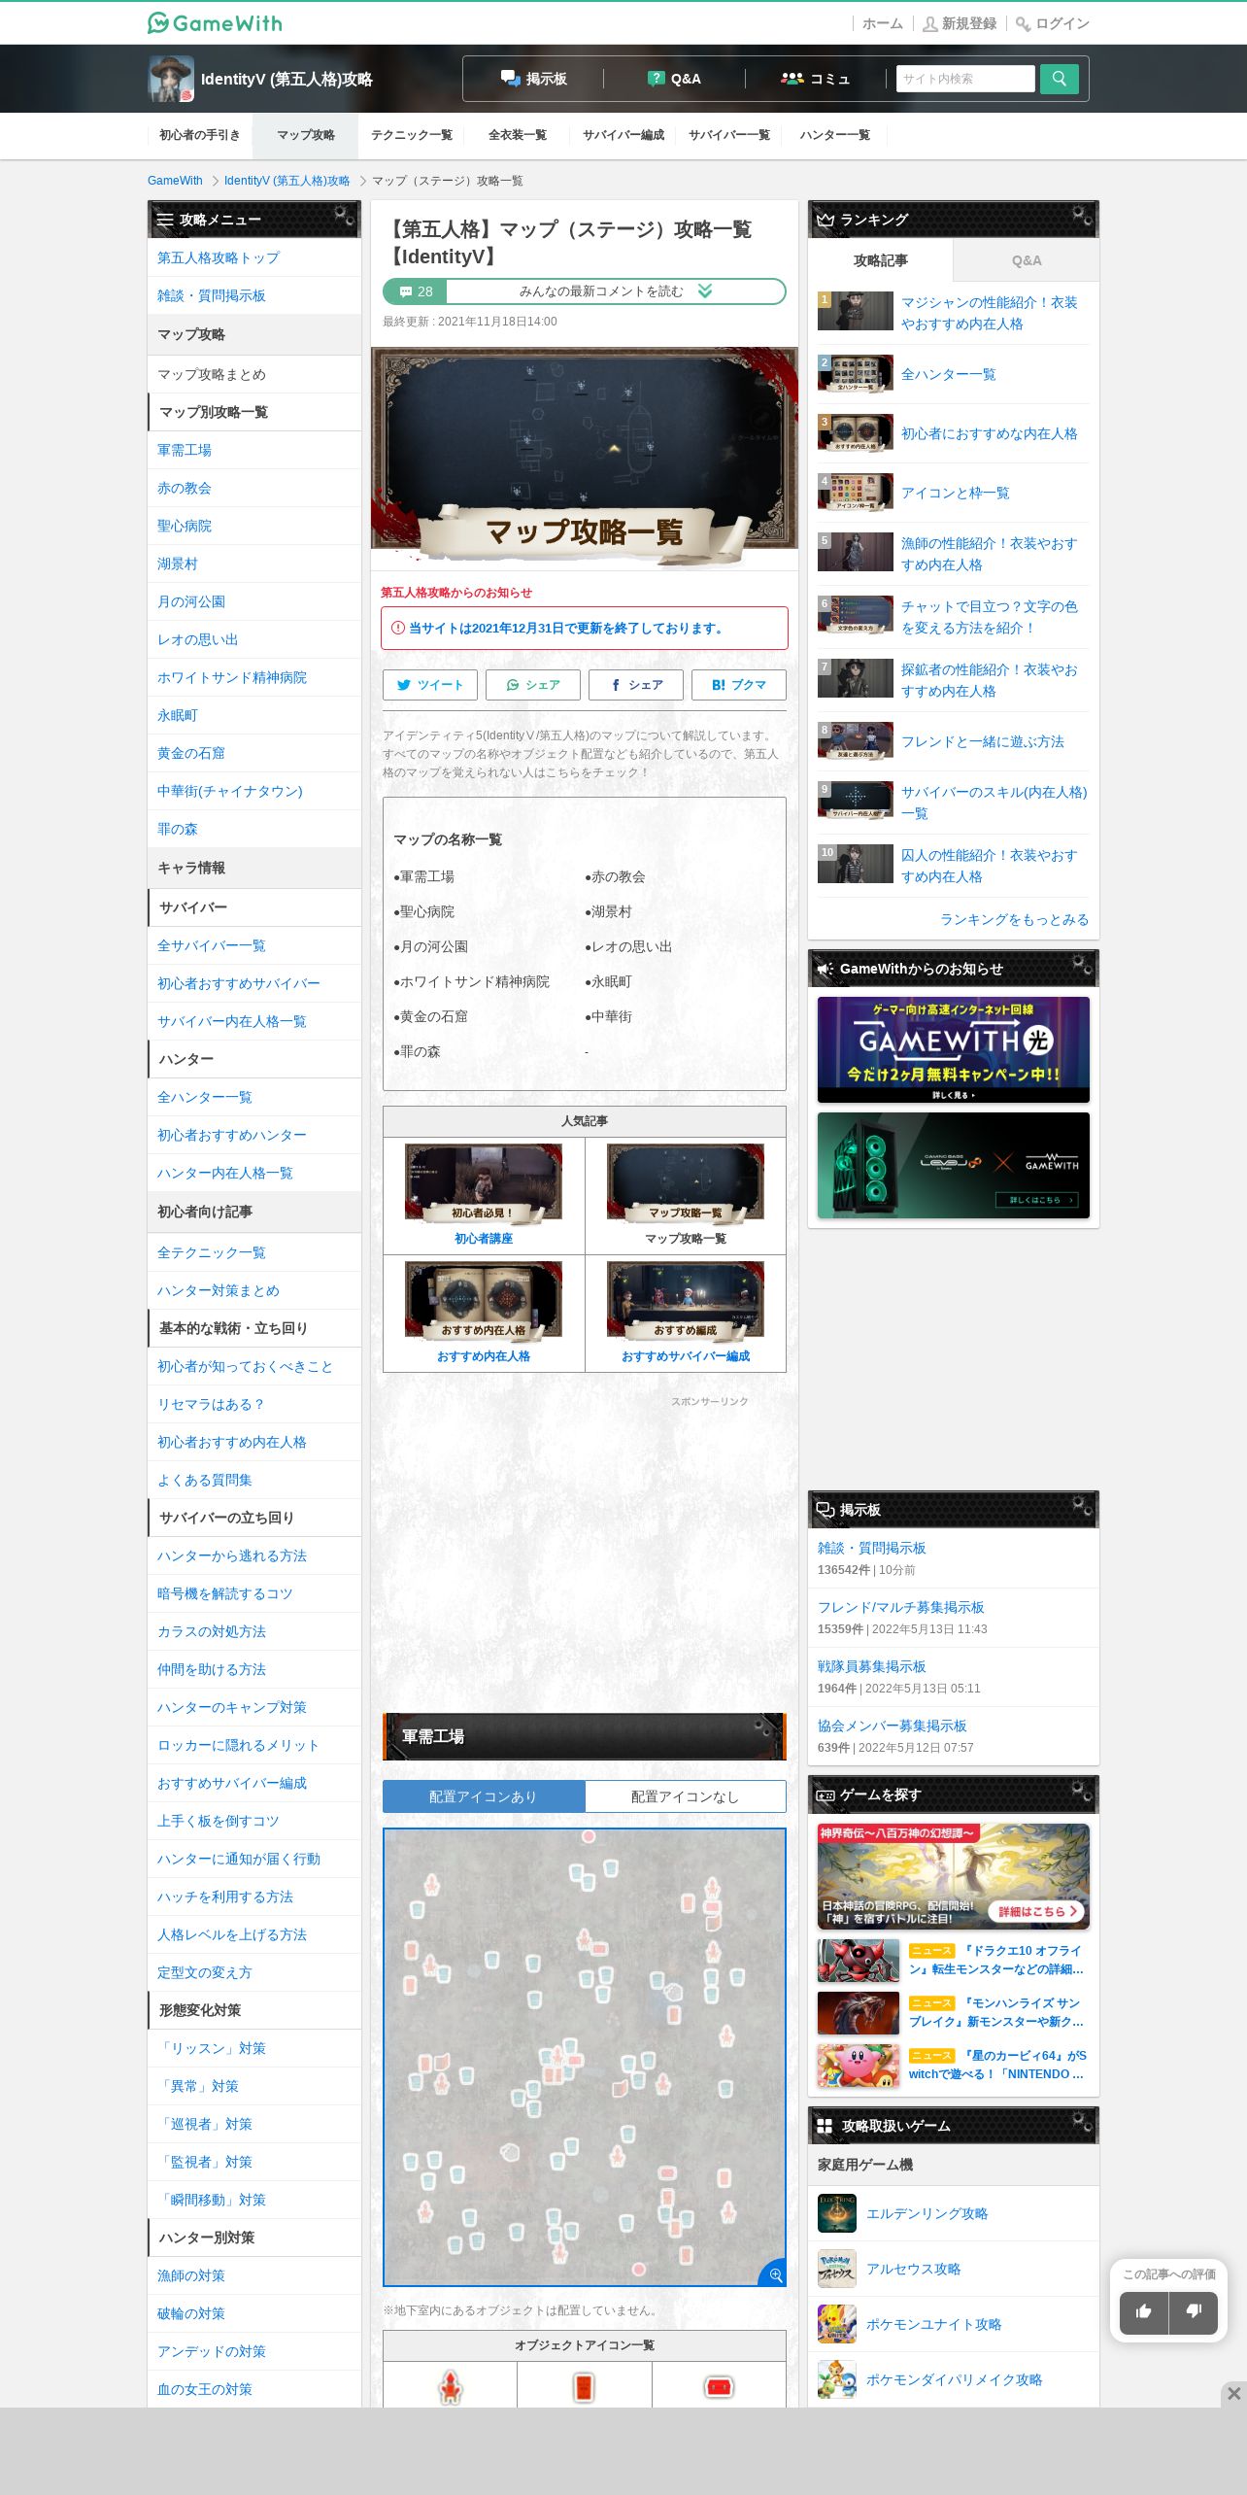Click the アルセウス攻略 game icon

[837, 2269]
